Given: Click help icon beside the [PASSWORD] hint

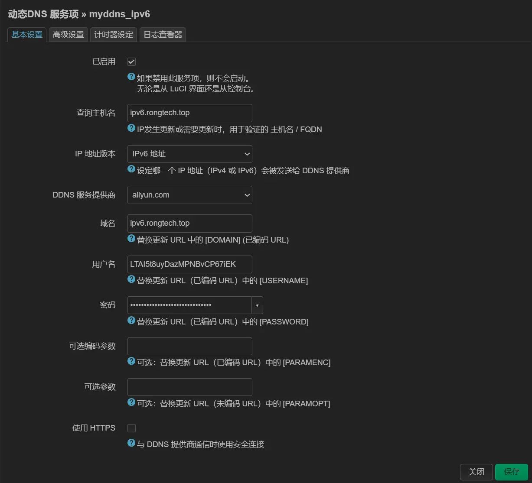Looking at the screenshot, I should pyautogui.click(x=131, y=321).
